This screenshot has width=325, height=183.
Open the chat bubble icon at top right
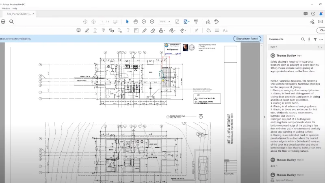[x=305, y=14]
